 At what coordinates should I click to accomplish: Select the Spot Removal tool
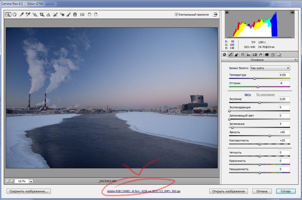tap(55, 14)
